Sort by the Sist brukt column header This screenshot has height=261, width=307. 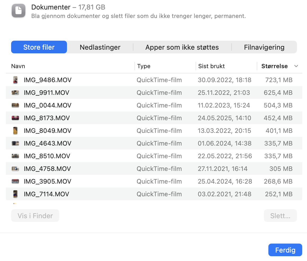click(211, 66)
